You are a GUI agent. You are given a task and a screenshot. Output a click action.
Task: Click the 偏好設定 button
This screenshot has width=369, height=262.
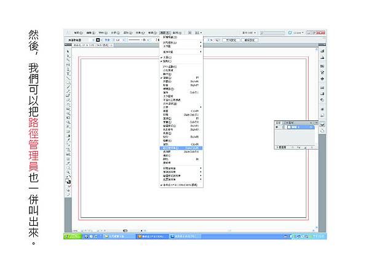pyautogui.click(x=248, y=40)
